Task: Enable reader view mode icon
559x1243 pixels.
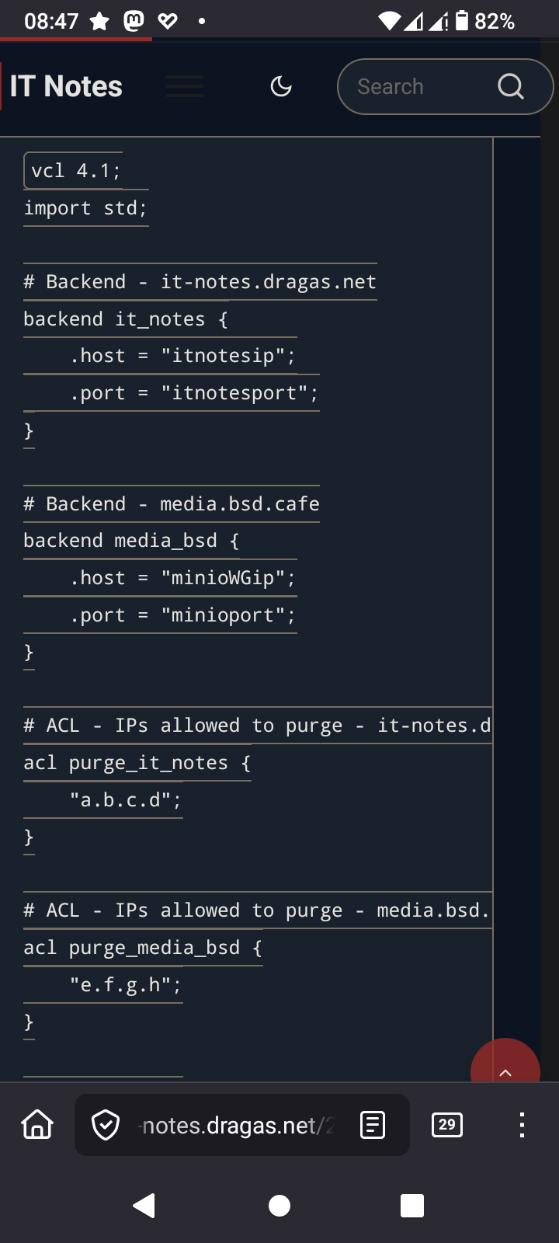Action: [373, 1124]
